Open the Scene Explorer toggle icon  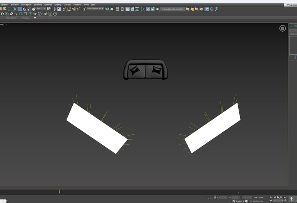[118, 9]
